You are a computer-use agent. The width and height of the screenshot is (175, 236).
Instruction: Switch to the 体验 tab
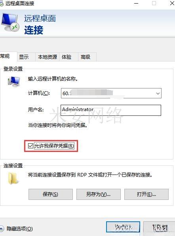tap(67, 57)
